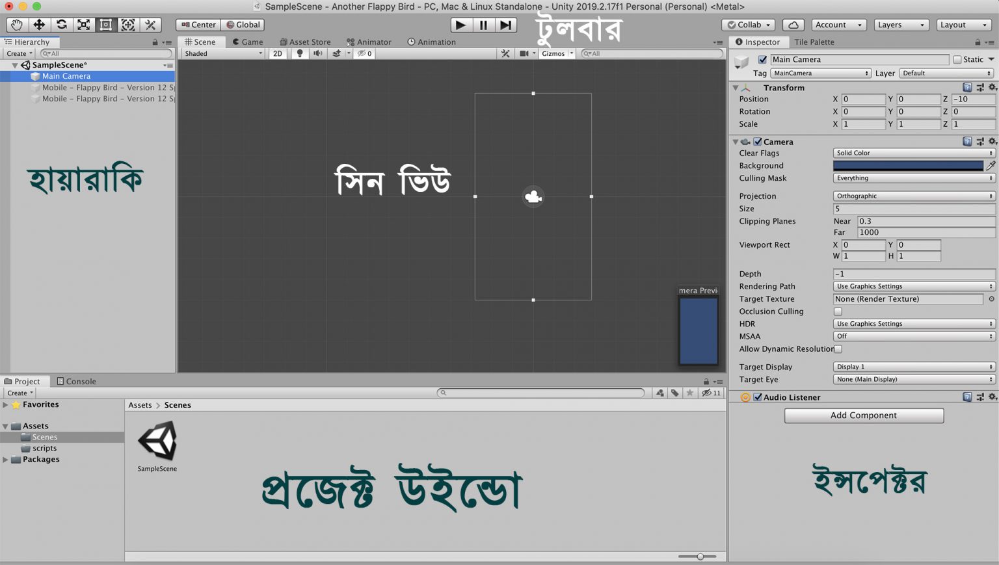Open the Console tab

[77, 381]
